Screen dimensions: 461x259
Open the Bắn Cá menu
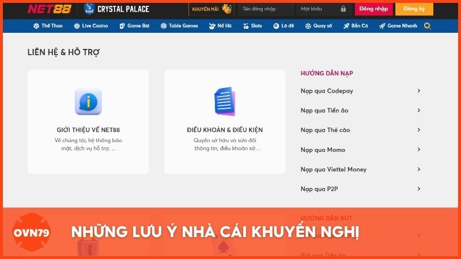tap(356, 26)
